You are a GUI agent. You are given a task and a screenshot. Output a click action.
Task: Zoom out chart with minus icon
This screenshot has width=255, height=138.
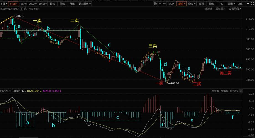(x=165, y=4)
